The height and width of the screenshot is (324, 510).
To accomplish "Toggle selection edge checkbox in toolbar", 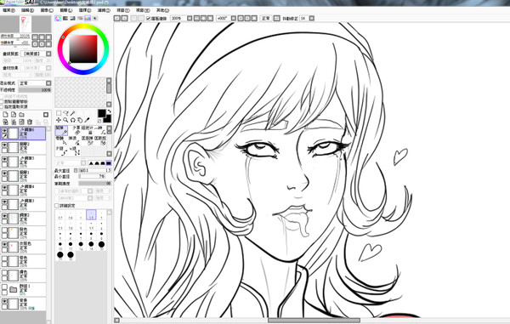I will coord(149,19).
